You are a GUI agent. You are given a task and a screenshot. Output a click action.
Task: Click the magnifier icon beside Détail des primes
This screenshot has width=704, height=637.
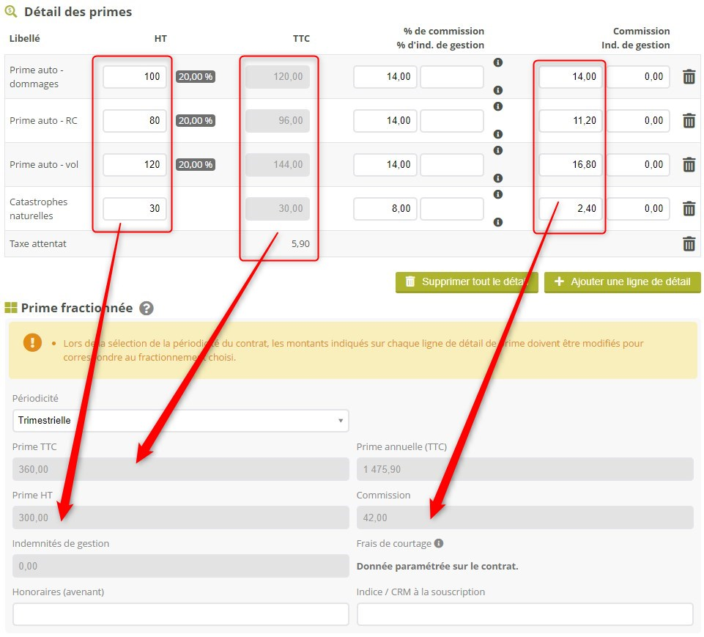[11, 12]
